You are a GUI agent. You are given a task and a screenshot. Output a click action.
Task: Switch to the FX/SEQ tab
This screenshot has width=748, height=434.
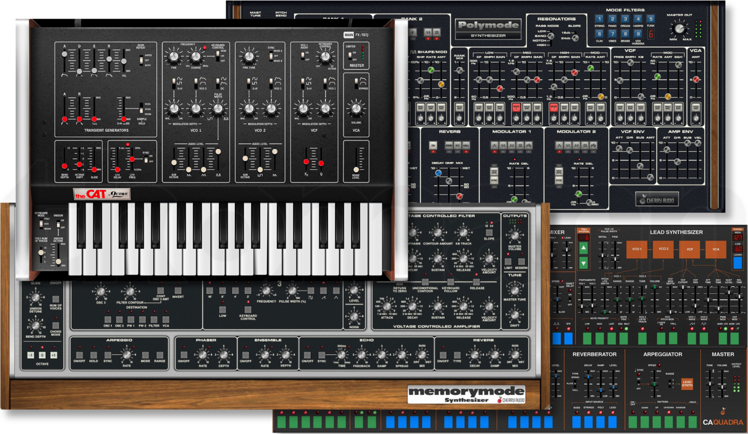click(362, 35)
